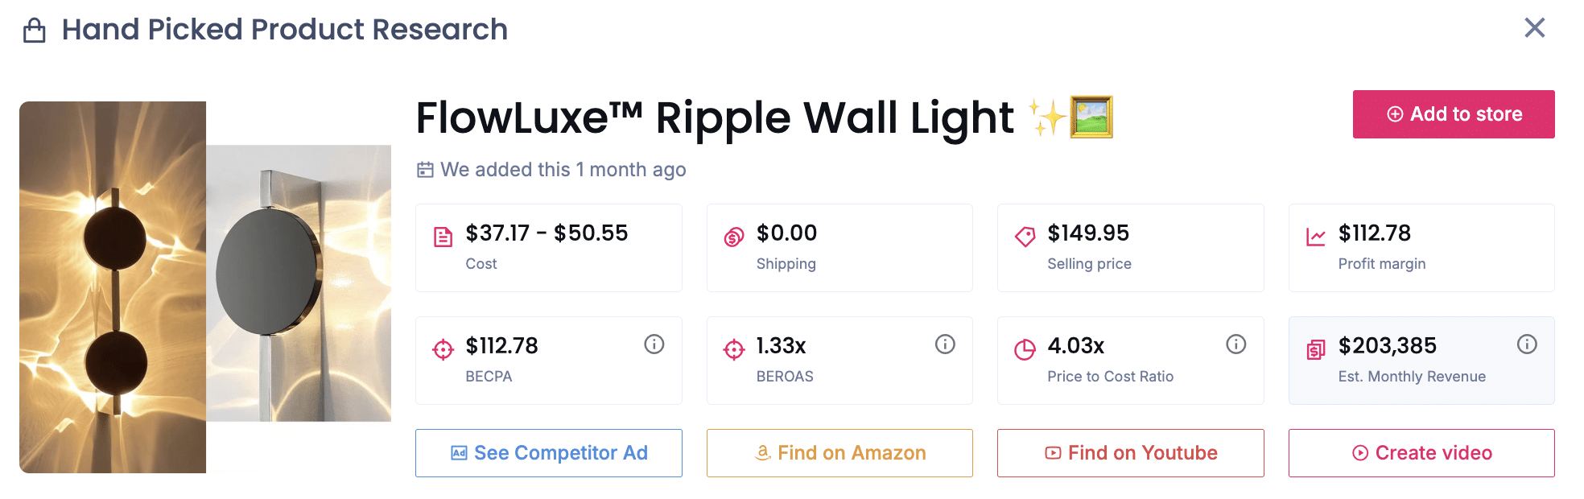The height and width of the screenshot is (499, 1584).
Task: Open the BECPA info tooltip
Action: click(654, 344)
